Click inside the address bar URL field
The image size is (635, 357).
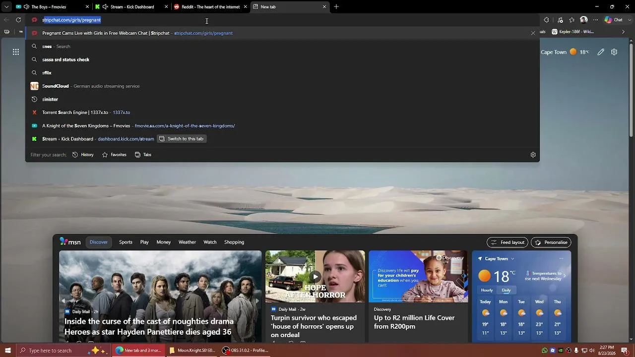[x=283, y=20]
